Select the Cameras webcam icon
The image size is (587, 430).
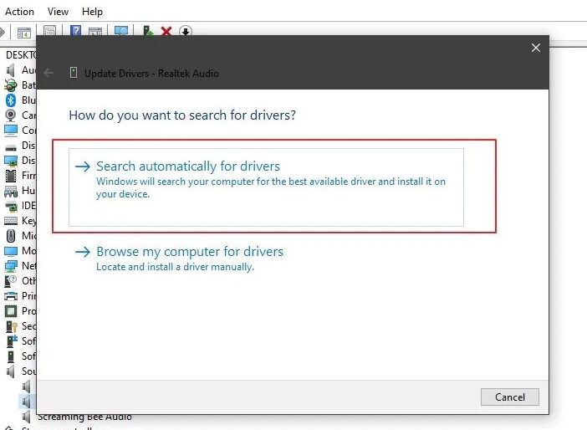coord(11,115)
